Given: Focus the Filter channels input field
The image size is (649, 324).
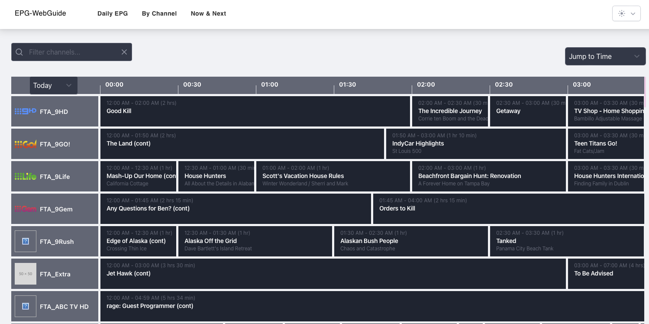Looking at the screenshot, I should pos(71,52).
